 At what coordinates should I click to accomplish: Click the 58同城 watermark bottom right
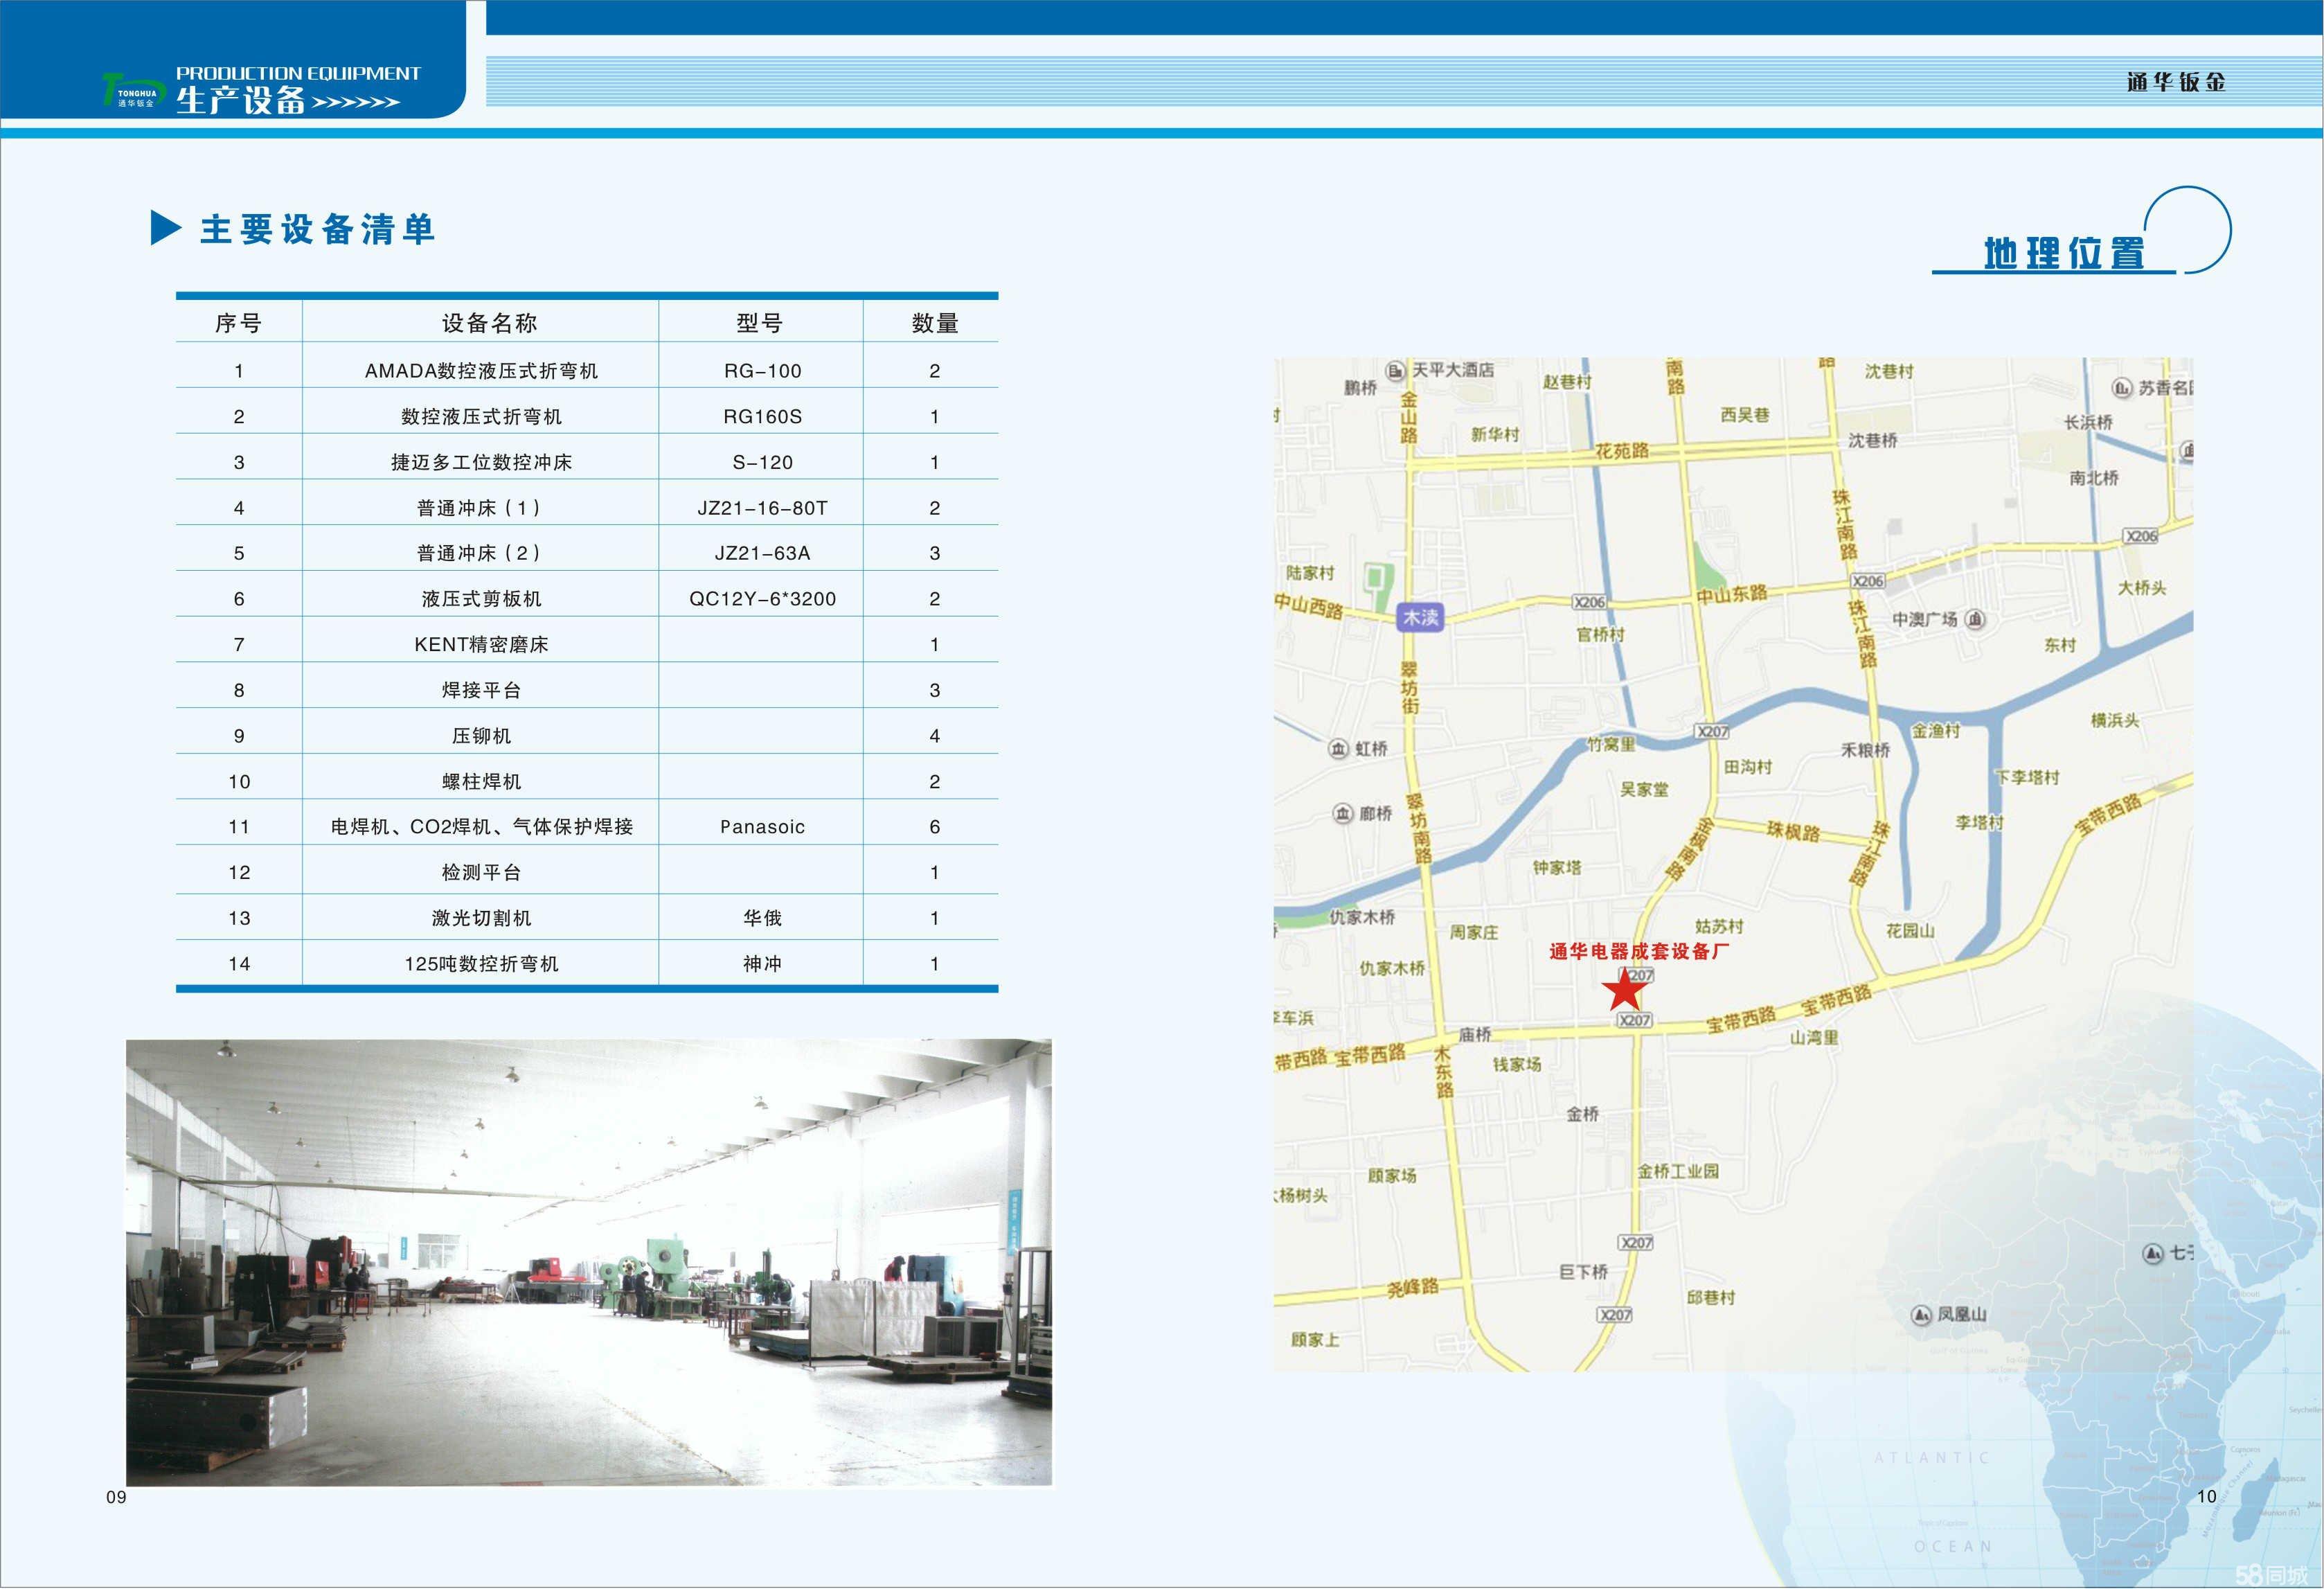click(2273, 1571)
